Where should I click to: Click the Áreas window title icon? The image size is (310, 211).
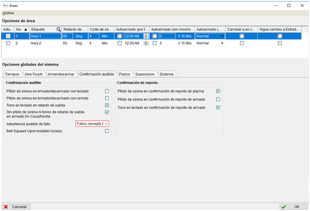(5, 5)
